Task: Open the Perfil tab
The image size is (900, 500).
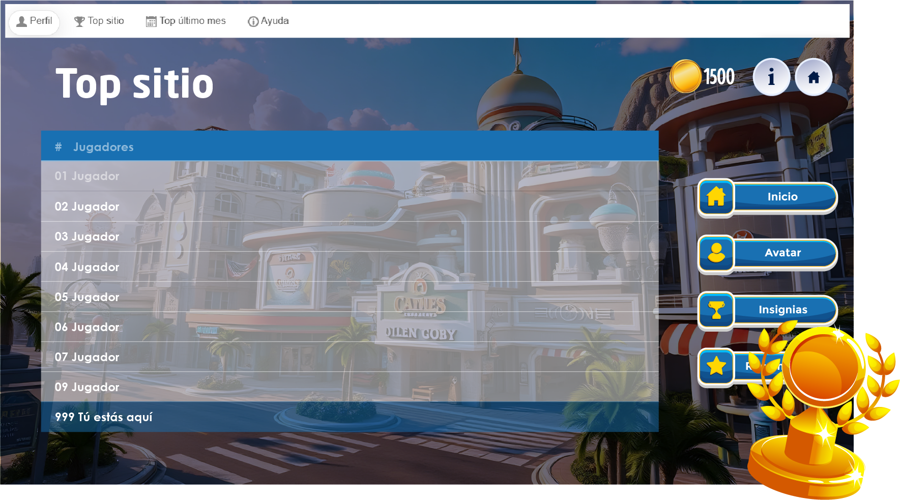Action: pyautogui.click(x=34, y=21)
